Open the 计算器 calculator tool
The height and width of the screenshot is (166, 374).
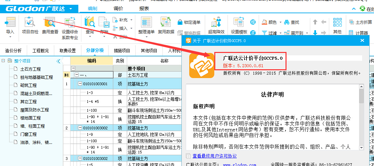(x=358, y=33)
